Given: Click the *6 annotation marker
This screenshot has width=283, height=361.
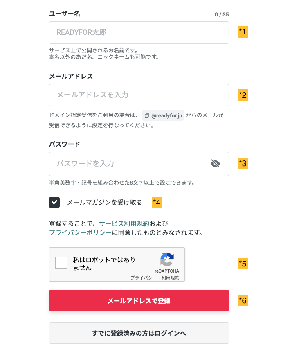Looking at the screenshot, I should click(x=243, y=300).
